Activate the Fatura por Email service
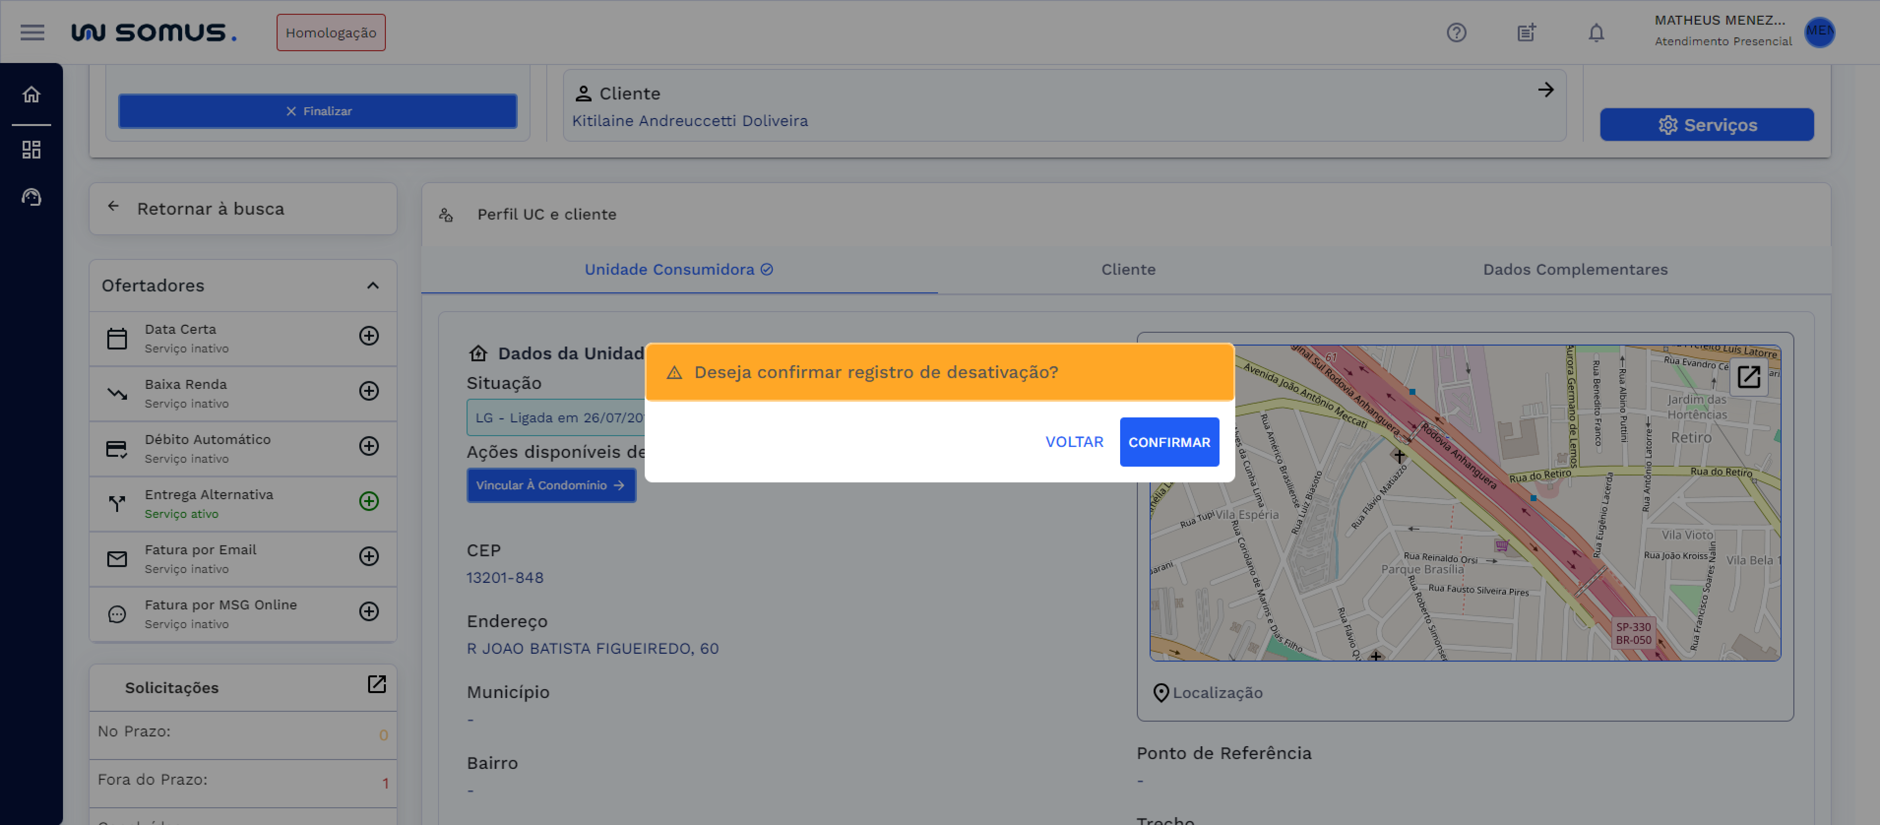Viewport: 1880px width, 825px height. click(x=369, y=556)
